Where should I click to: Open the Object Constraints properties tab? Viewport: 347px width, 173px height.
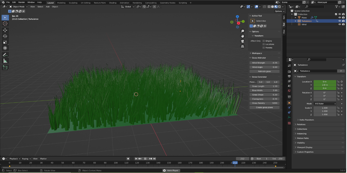(x=289, y=112)
